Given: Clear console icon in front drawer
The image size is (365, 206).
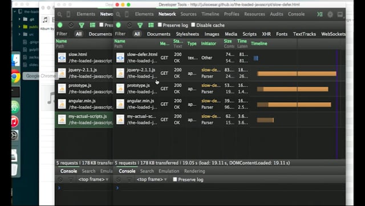Looking at the screenshot, I should click(119, 179).
